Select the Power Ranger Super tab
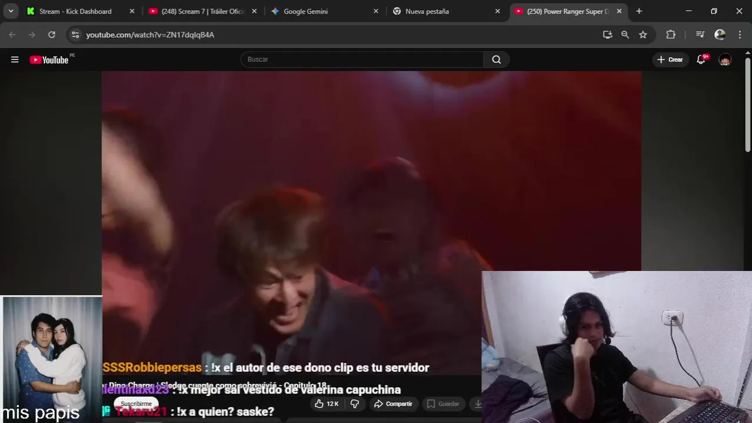 point(568,11)
